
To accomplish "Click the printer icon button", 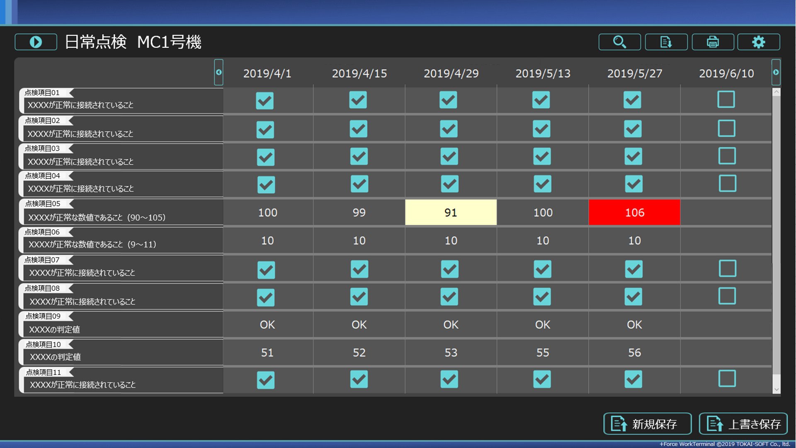I will pos(713,42).
